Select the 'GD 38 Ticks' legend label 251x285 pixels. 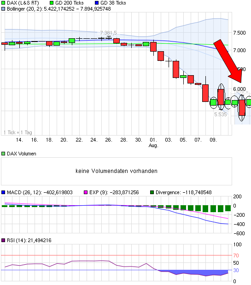[x=113, y=3]
